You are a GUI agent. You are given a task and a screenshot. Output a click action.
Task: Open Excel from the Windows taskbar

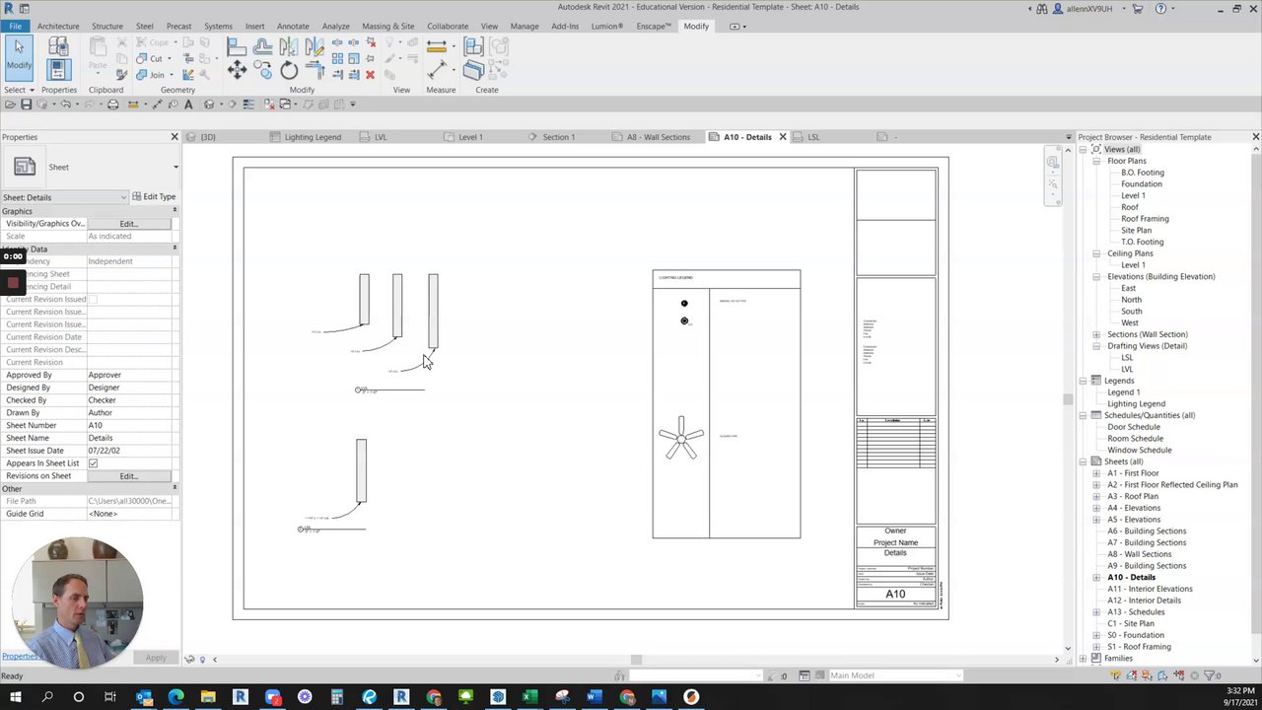point(529,697)
